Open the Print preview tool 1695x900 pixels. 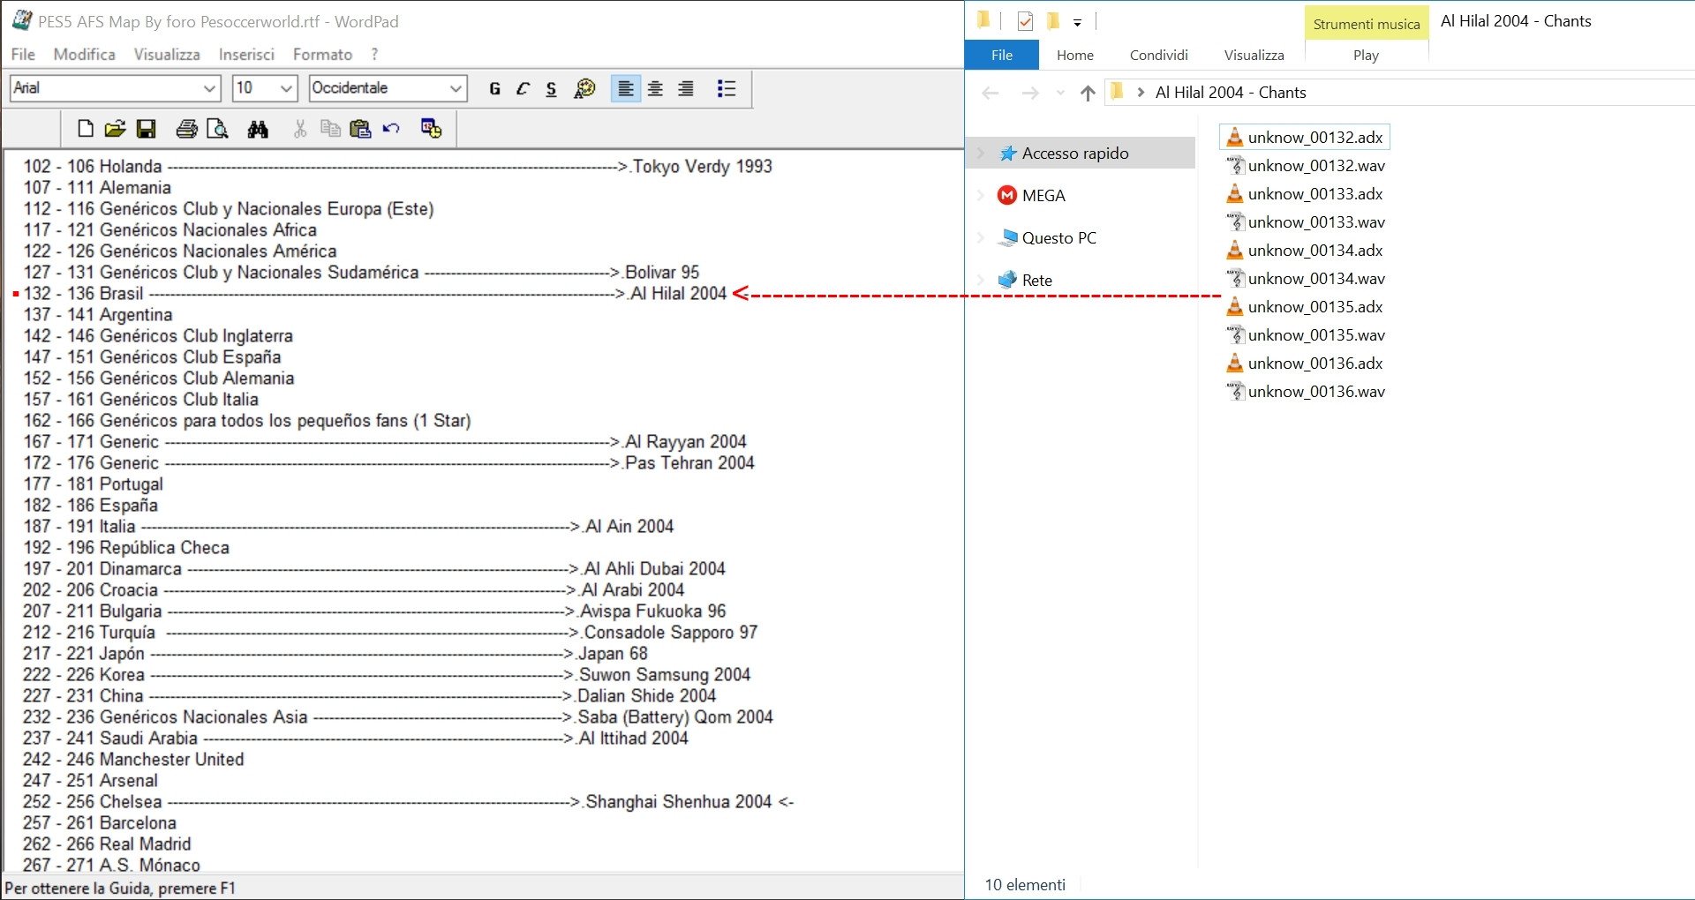pyautogui.click(x=217, y=129)
